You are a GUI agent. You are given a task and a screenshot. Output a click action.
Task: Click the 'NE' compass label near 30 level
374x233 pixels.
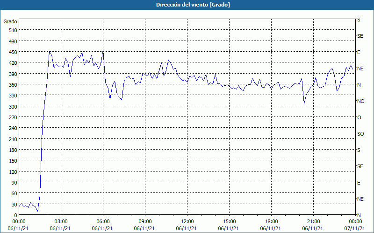(360, 199)
